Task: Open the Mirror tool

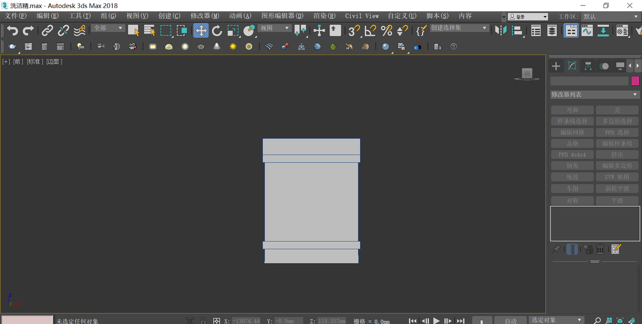Action: coord(501,31)
